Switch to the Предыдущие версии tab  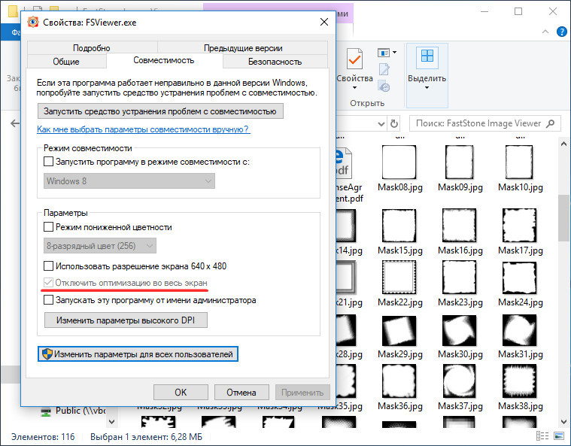243,47
